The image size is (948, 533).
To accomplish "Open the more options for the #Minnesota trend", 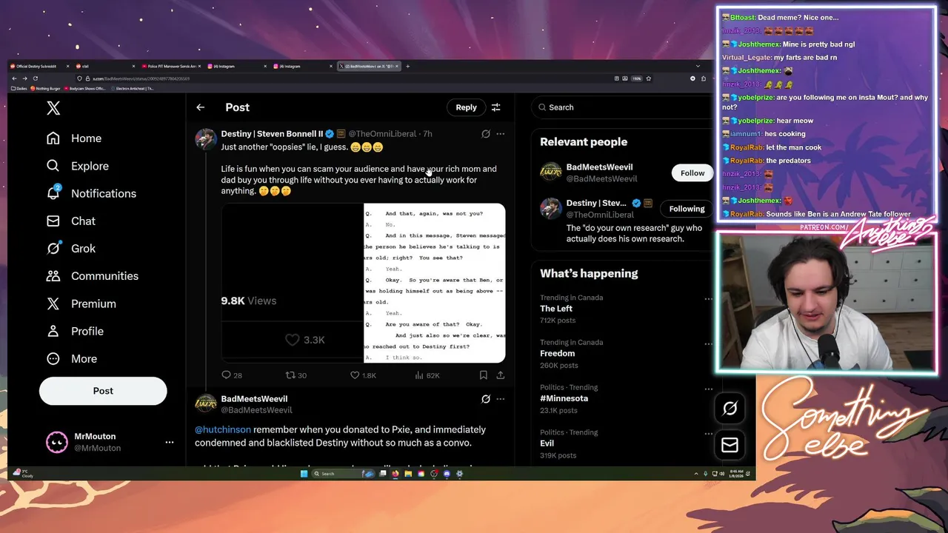I will coord(708,389).
